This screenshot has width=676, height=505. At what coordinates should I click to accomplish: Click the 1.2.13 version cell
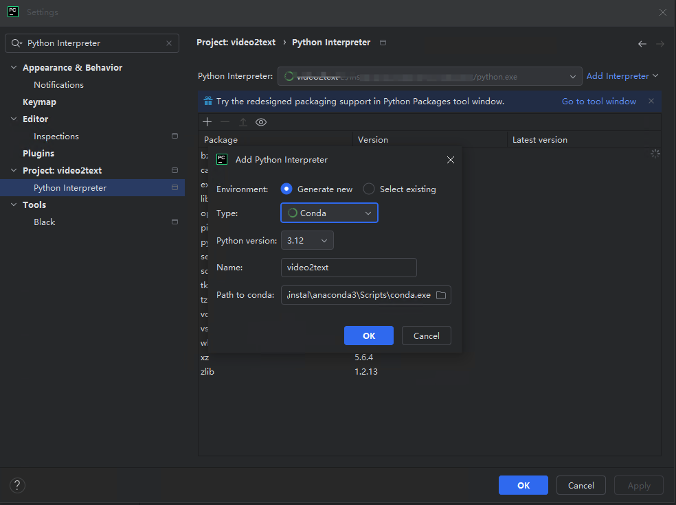tap(366, 371)
